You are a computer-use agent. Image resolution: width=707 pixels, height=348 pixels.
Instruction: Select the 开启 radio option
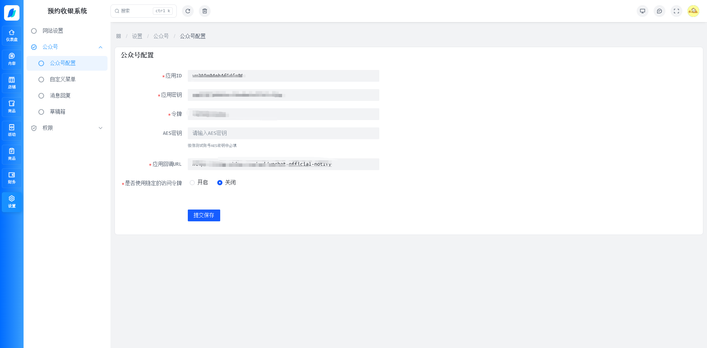pos(199,183)
